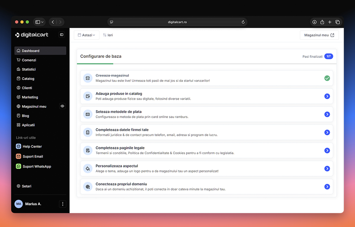Open the Marketing section icon
355x227 pixels.
[x=18, y=97]
